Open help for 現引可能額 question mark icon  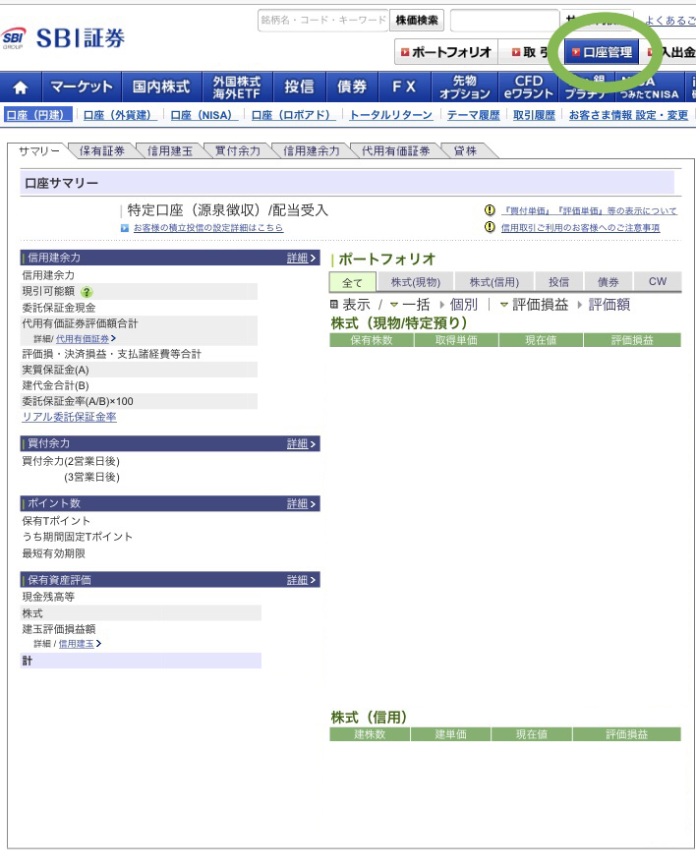click(87, 292)
